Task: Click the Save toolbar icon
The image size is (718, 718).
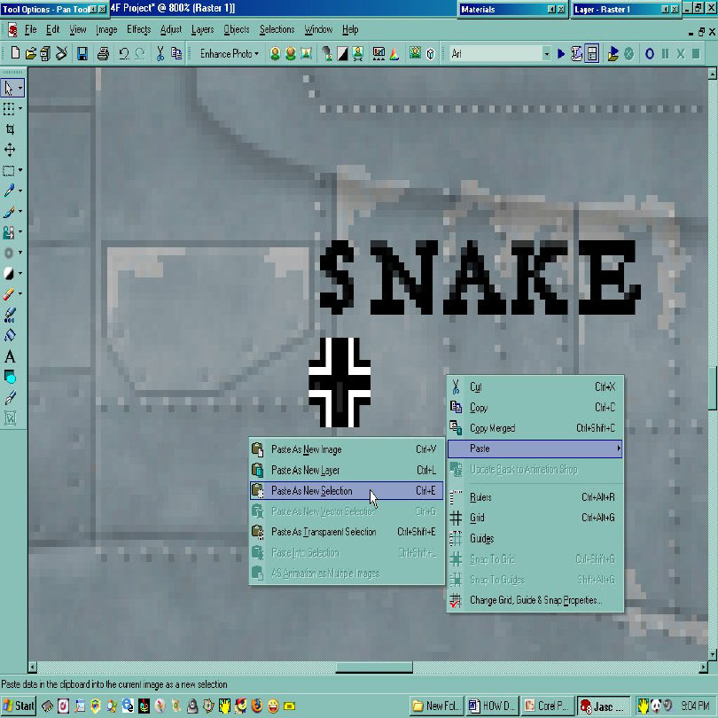Action: (82, 53)
